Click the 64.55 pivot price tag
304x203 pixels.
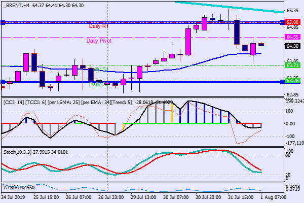tap(292, 37)
